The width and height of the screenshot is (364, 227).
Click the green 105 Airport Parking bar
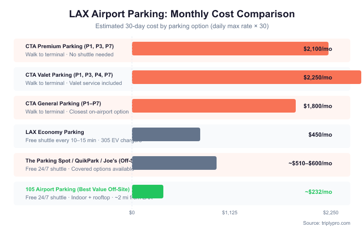147,192
